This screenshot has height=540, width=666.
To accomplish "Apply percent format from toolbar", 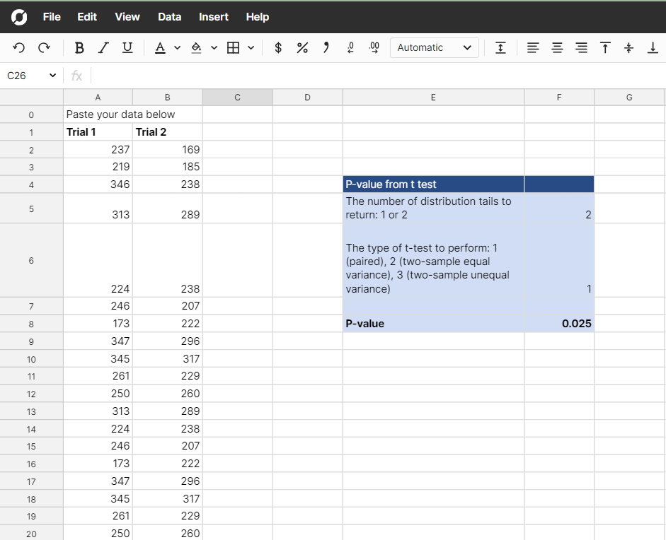I will (x=302, y=47).
